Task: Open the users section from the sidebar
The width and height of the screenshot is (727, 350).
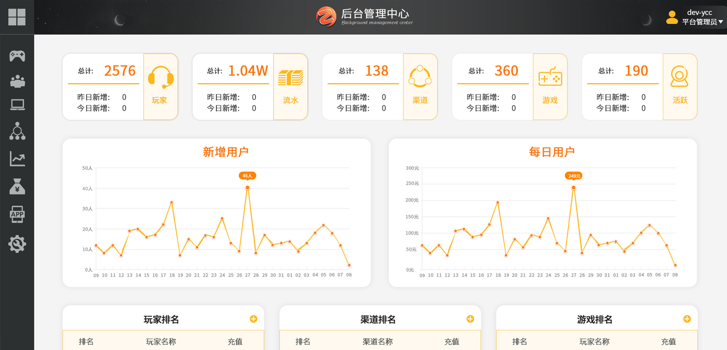Action: [x=17, y=80]
